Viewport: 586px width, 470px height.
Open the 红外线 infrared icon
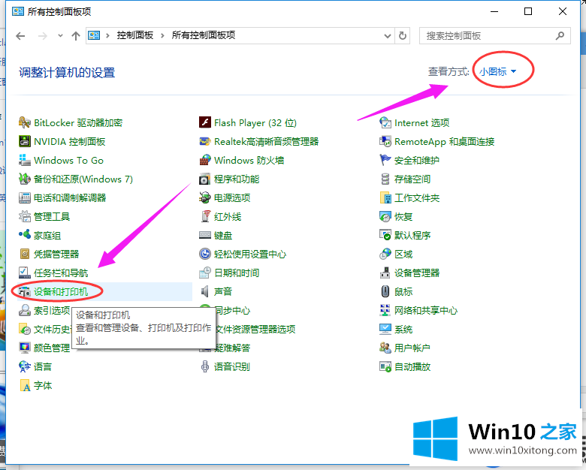tap(205, 216)
